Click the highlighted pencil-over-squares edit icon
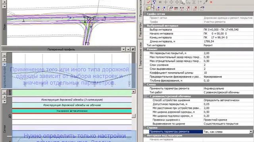This screenshot has height=142, width=254. 170,9
